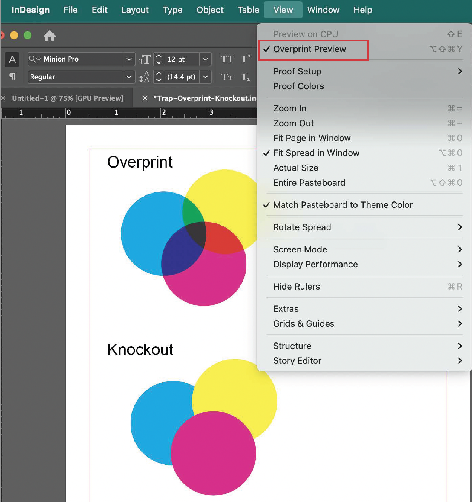Switch to Trap-Overprint-Knockout document tab
472x502 pixels.
(205, 98)
